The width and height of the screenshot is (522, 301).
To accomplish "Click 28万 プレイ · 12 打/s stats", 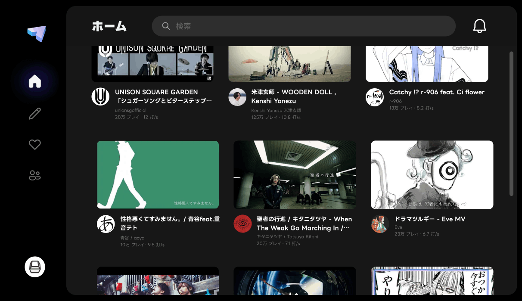I will click(136, 117).
